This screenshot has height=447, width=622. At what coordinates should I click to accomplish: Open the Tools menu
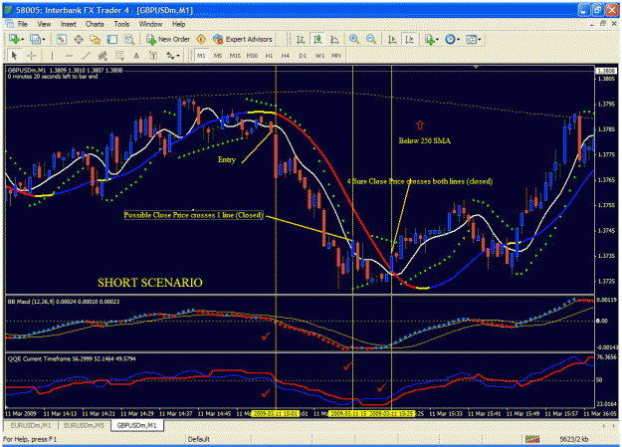coord(121,24)
